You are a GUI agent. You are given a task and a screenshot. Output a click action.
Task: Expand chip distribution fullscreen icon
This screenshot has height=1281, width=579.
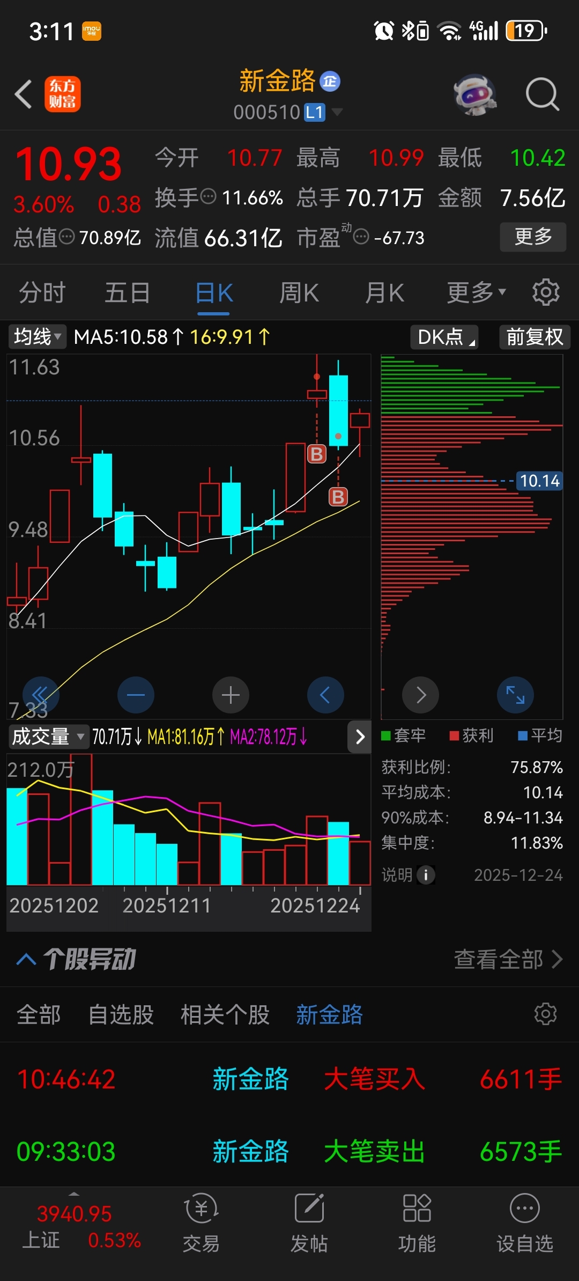(516, 695)
